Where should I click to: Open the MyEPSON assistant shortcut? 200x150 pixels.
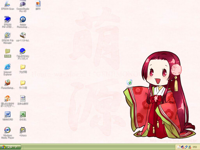point(23,54)
